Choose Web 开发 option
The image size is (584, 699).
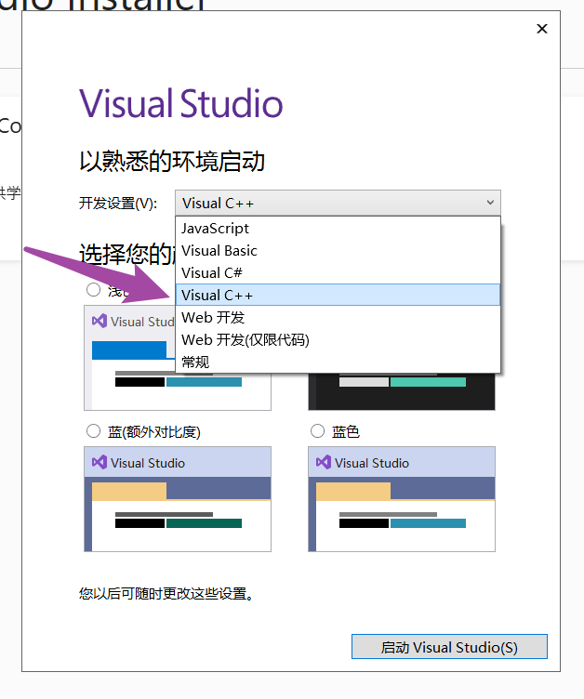[x=338, y=317]
